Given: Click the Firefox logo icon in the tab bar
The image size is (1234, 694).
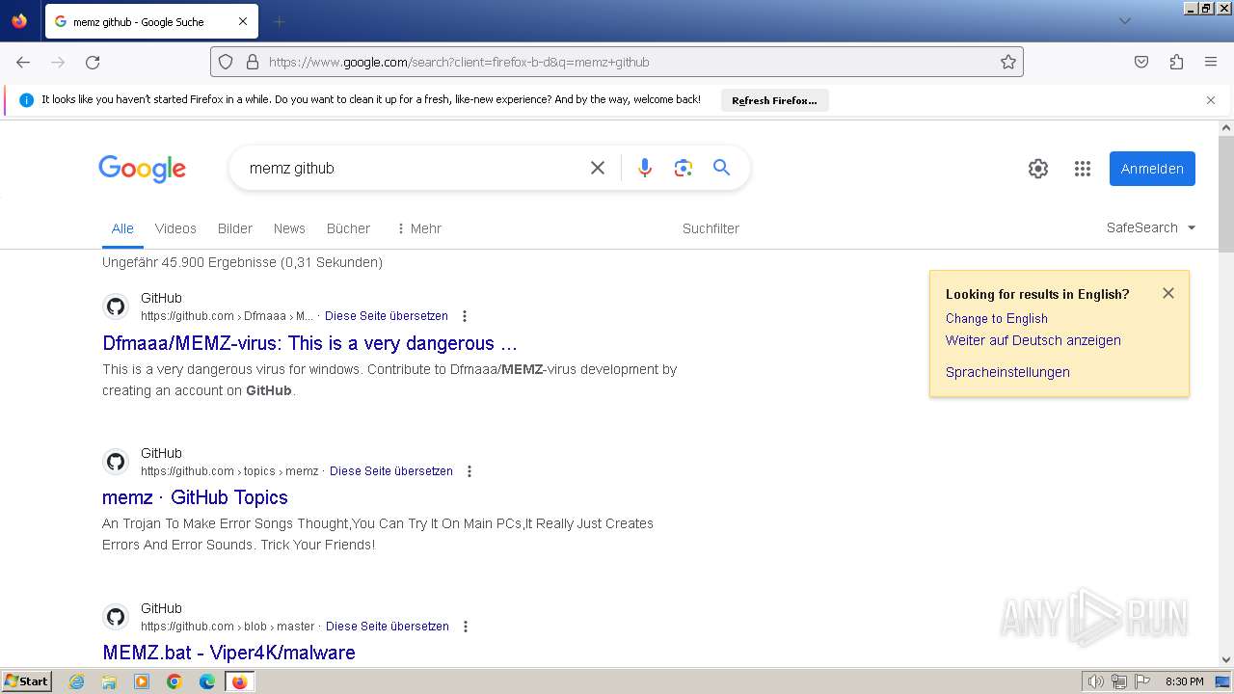Looking at the screenshot, I should [x=19, y=21].
